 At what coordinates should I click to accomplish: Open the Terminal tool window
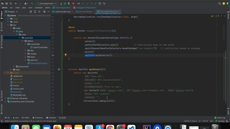click(51, 118)
